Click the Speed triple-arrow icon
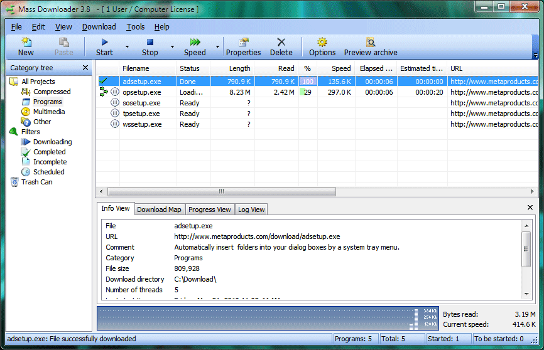Viewport: 544px width, 350px height. (195, 42)
